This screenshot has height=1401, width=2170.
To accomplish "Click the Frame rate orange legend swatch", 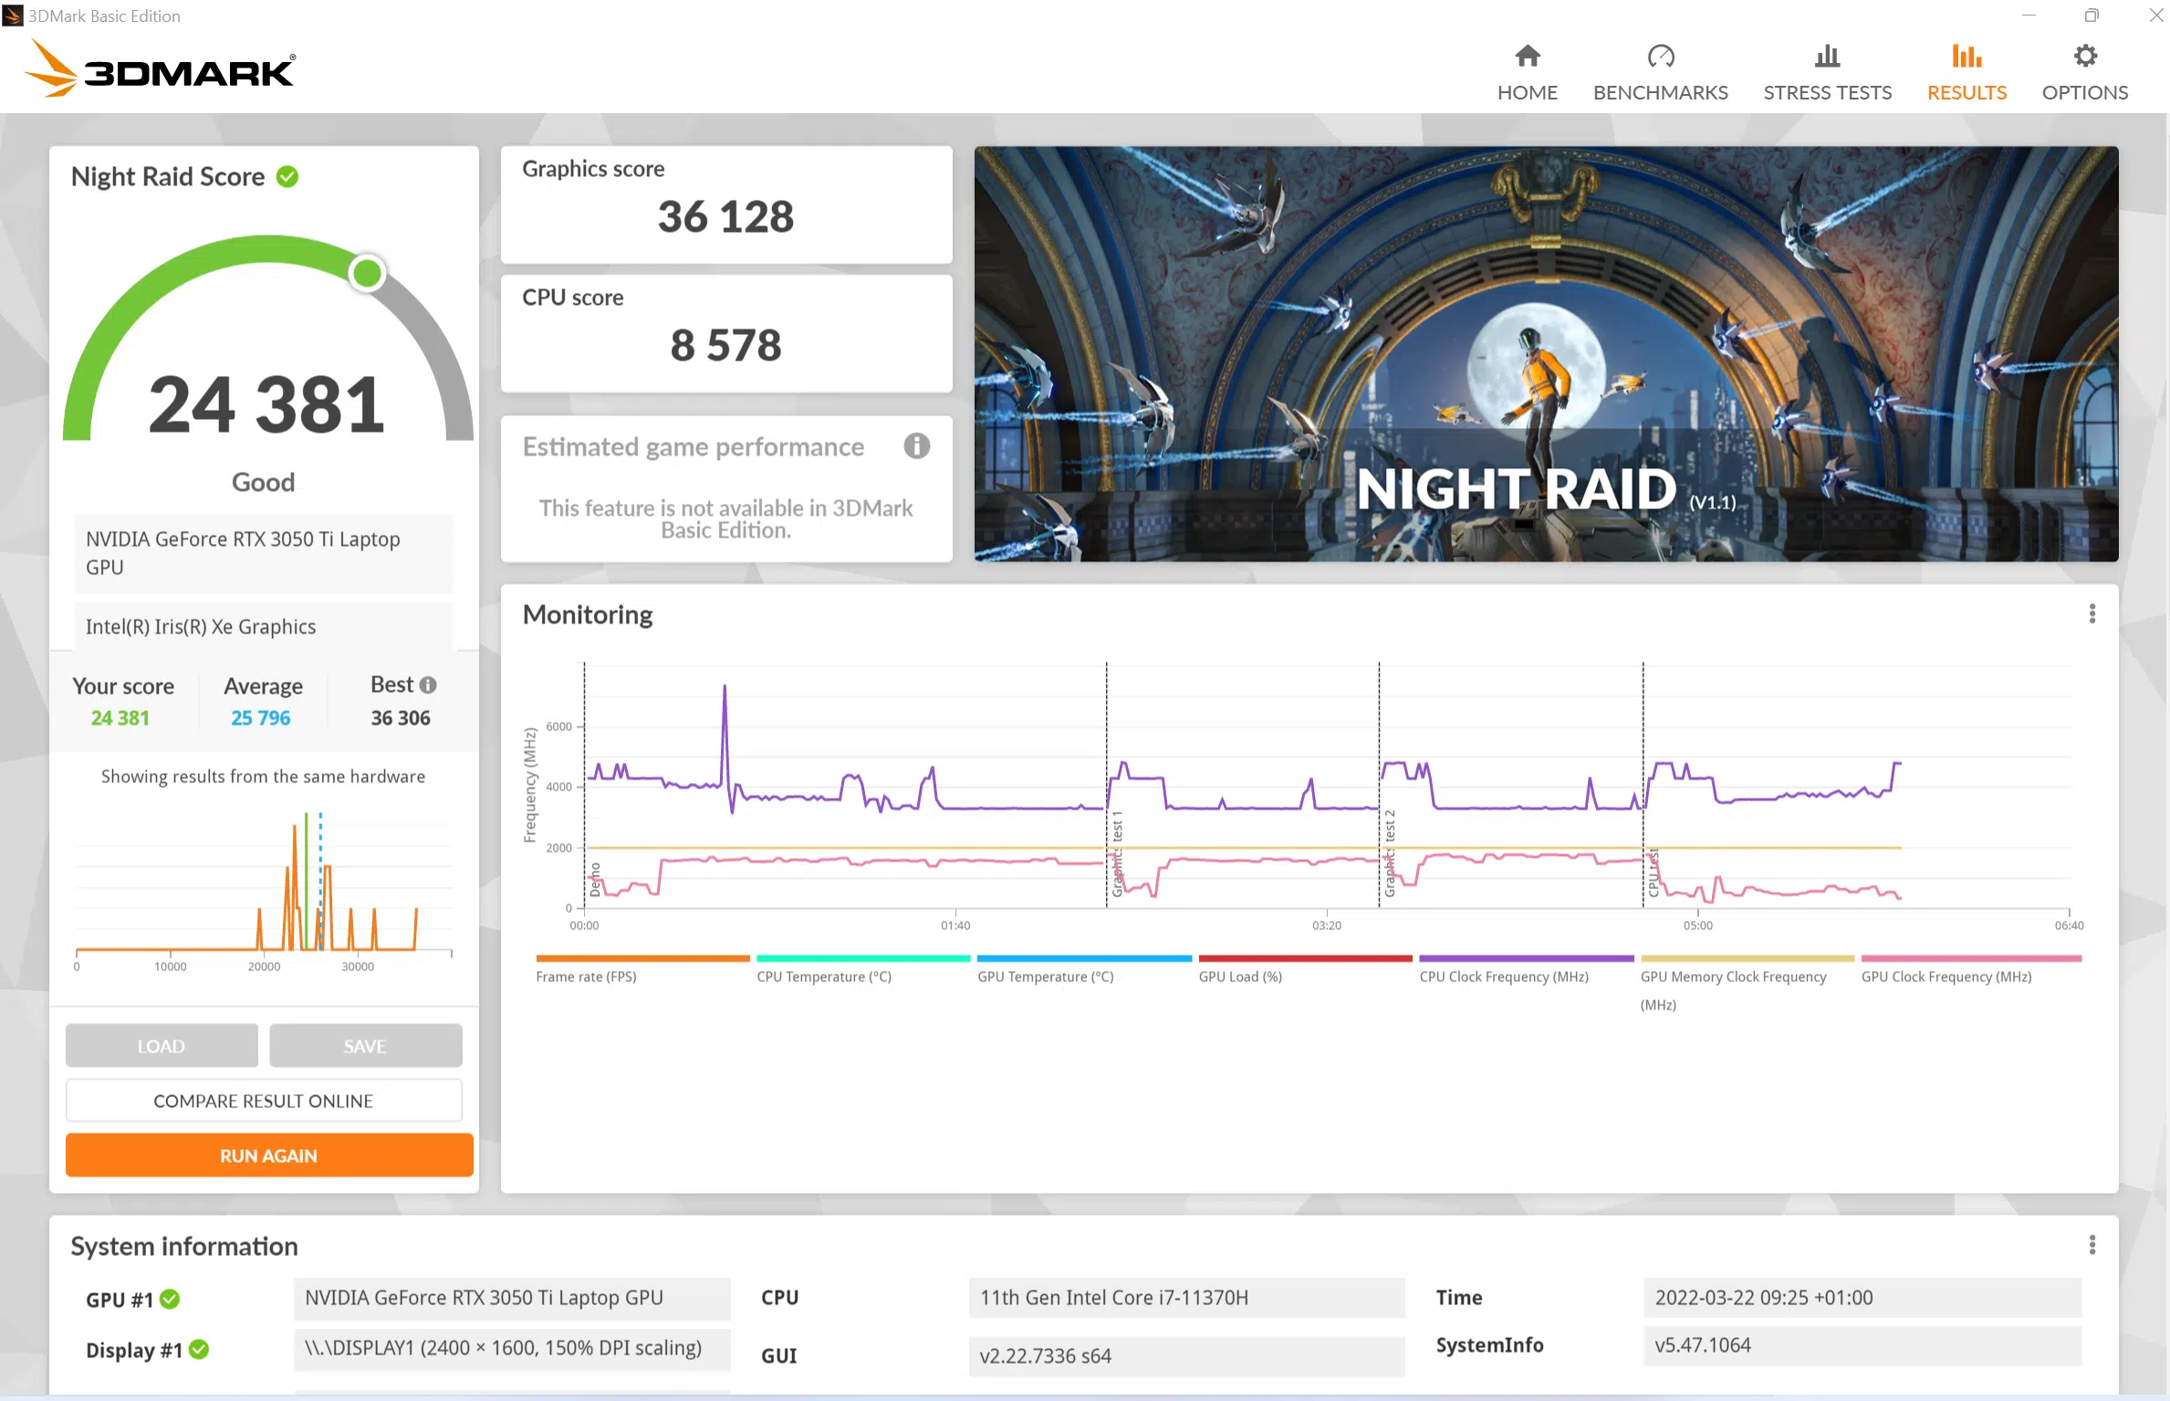I will point(642,958).
